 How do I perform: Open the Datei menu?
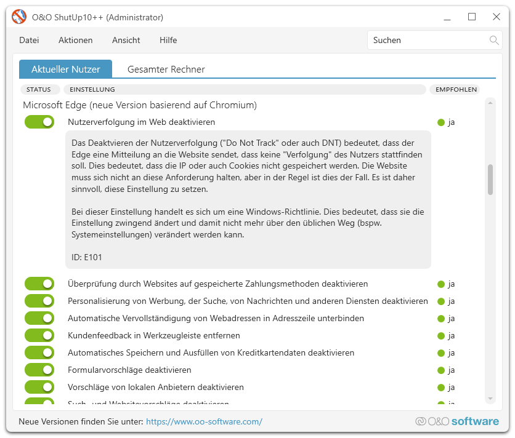(x=29, y=40)
